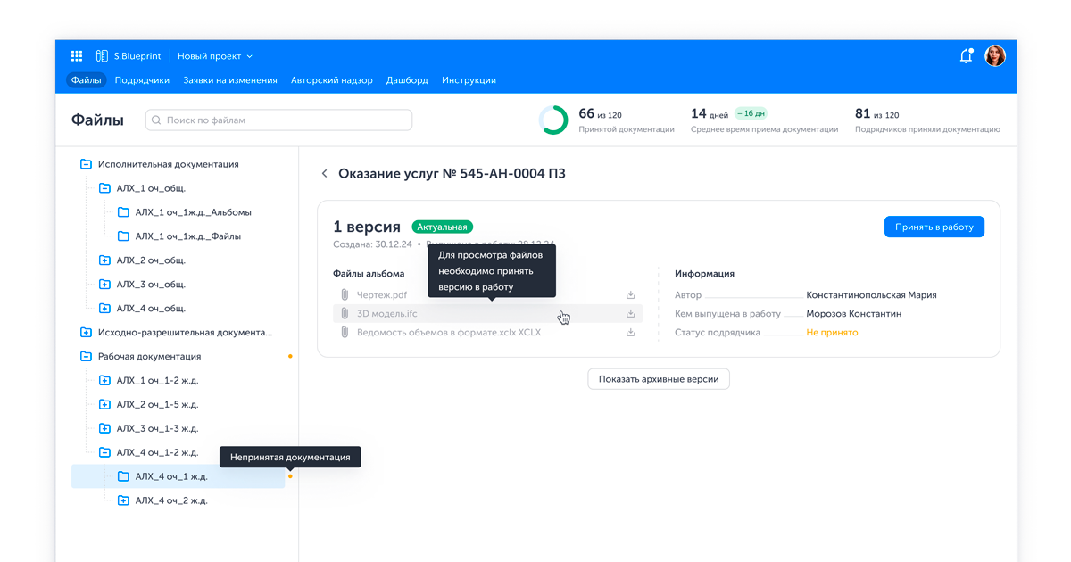
Task: Expand the АЛХ_2 оч_общ. folder
Action: pyautogui.click(x=104, y=260)
